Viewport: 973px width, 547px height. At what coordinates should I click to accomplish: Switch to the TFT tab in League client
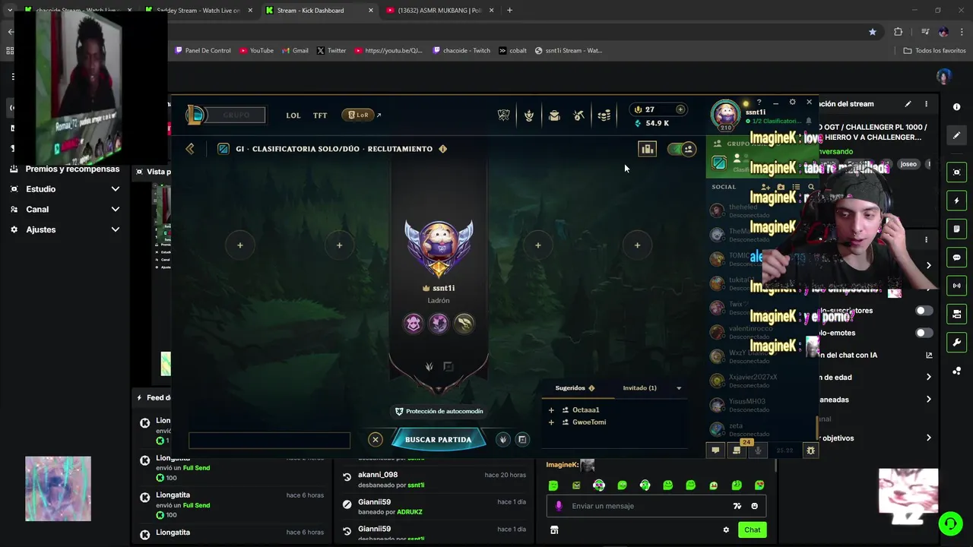pyautogui.click(x=320, y=115)
